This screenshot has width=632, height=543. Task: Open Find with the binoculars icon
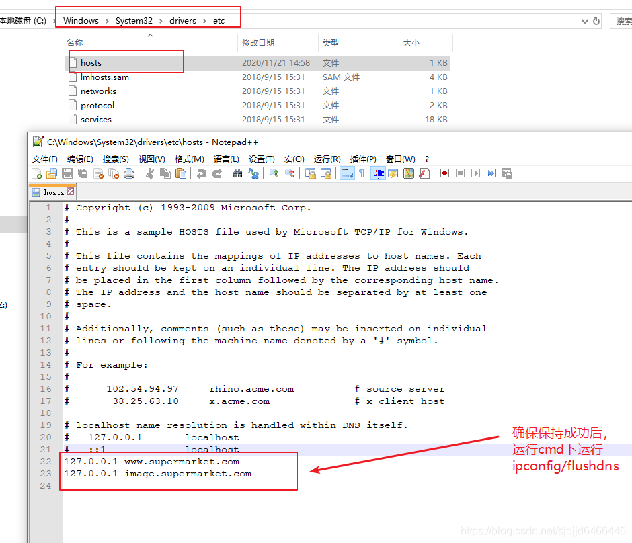238,173
